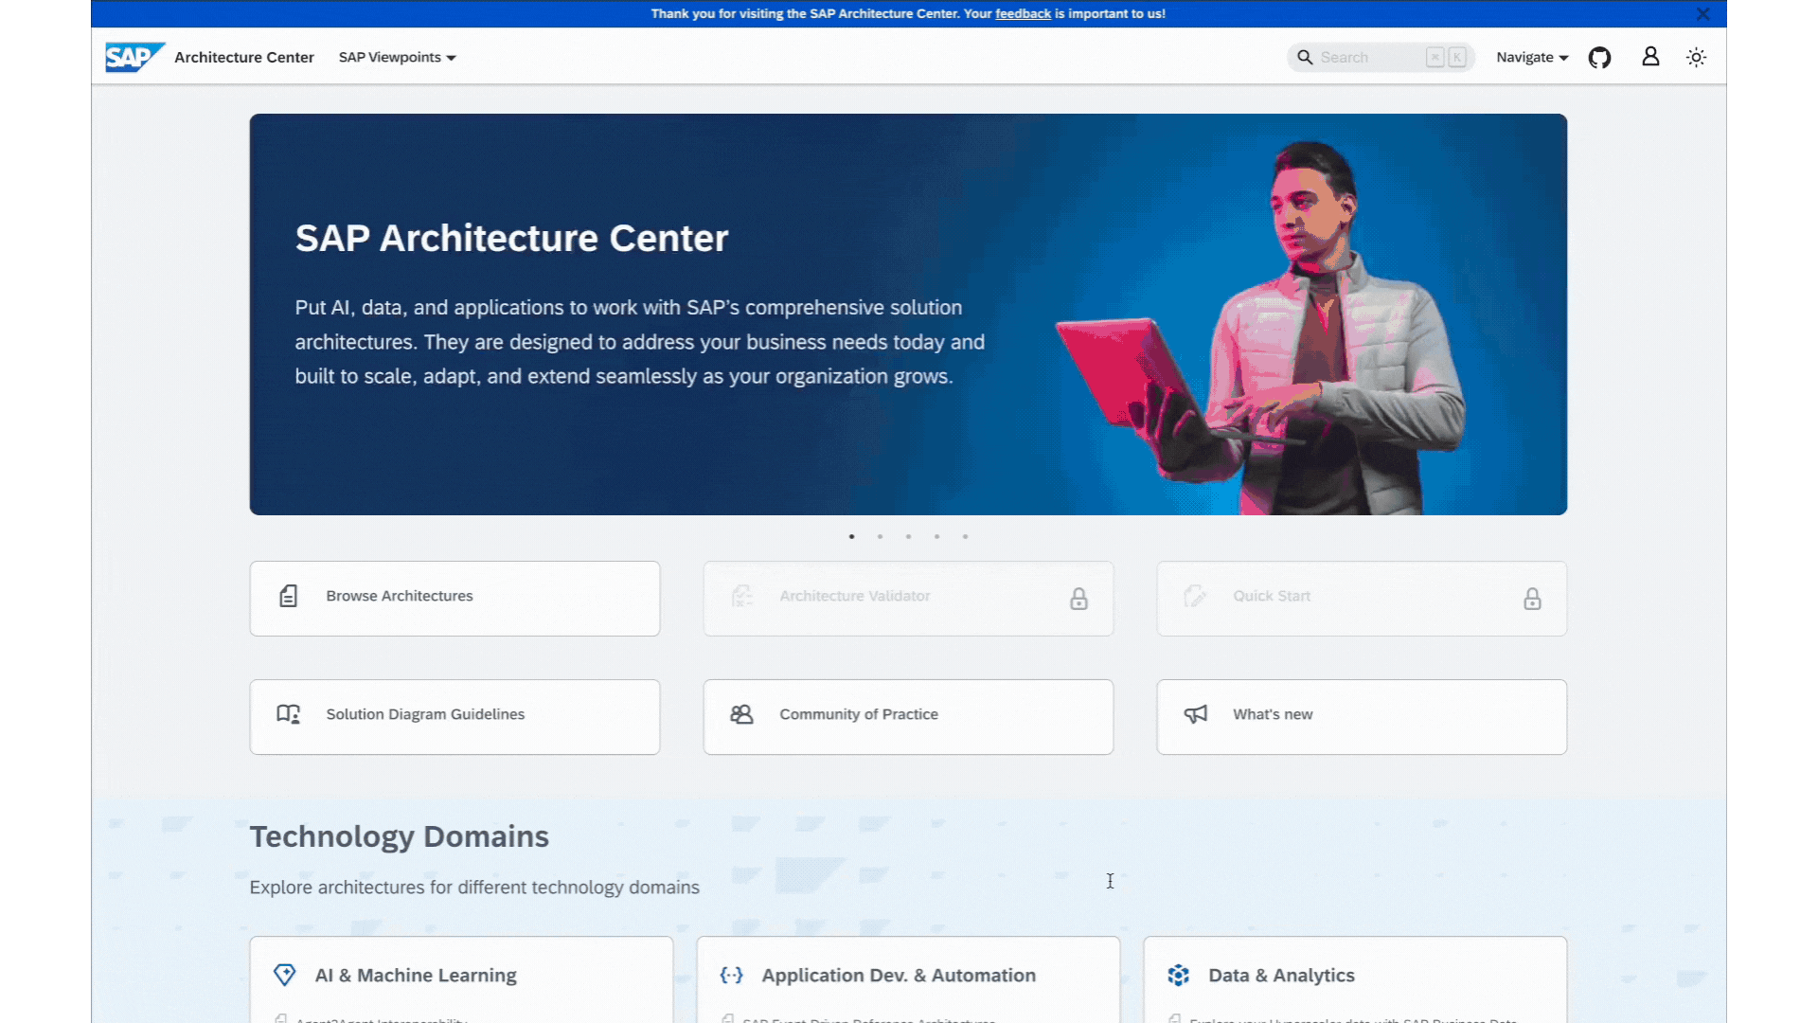The width and height of the screenshot is (1818, 1023).
Task: Click the megaphone icon for What's new
Action: tap(1196, 714)
